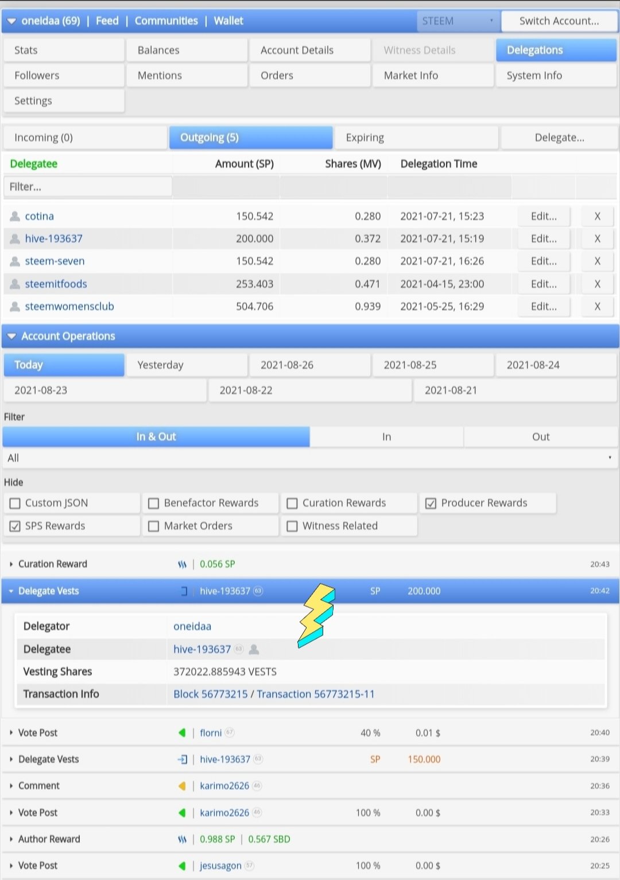The height and width of the screenshot is (880, 620).
Task: Expand the Curation Reward operation row
Action: (x=11, y=565)
